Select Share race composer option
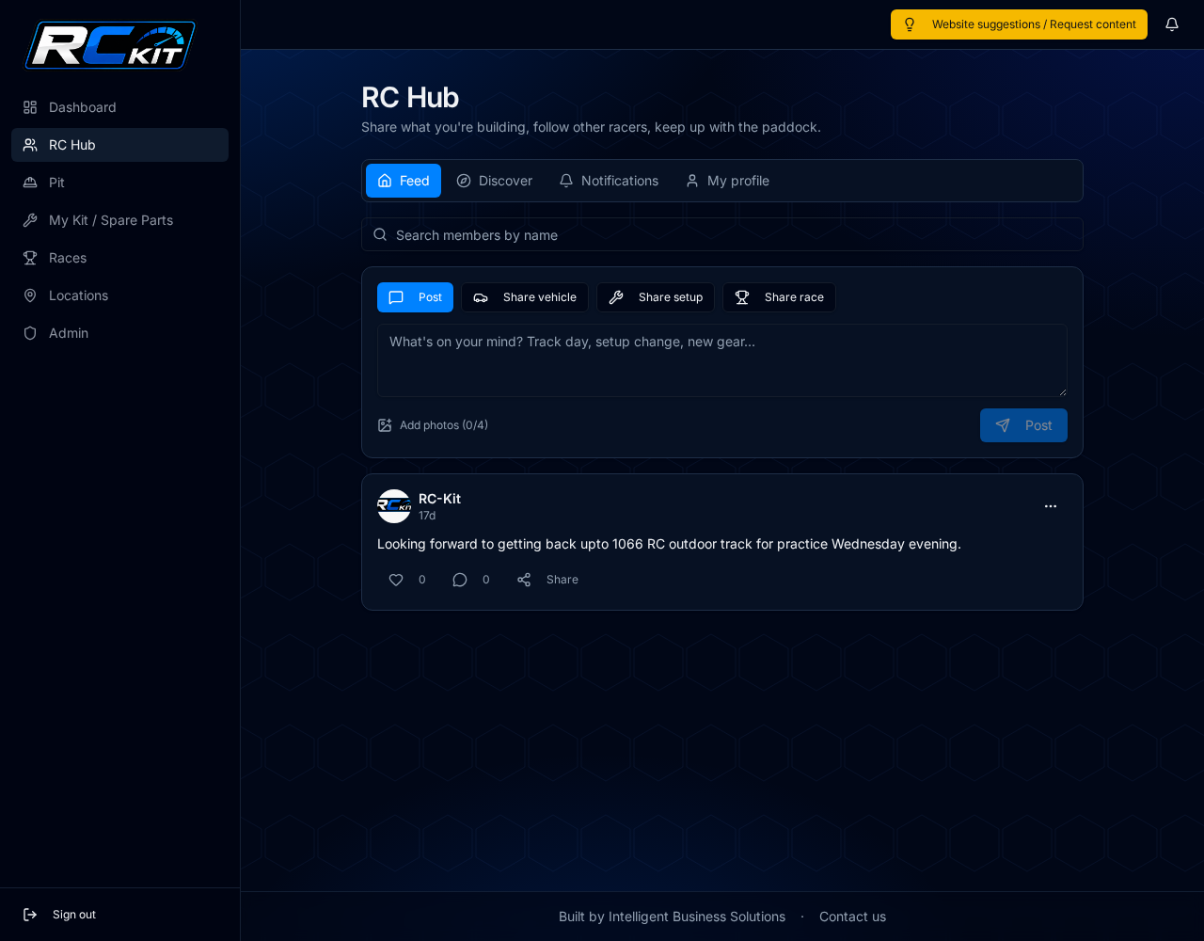Screen dimensions: 1204x941 pos(779,297)
